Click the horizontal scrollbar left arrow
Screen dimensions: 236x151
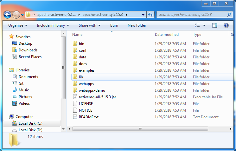click(x=69, y=129)
